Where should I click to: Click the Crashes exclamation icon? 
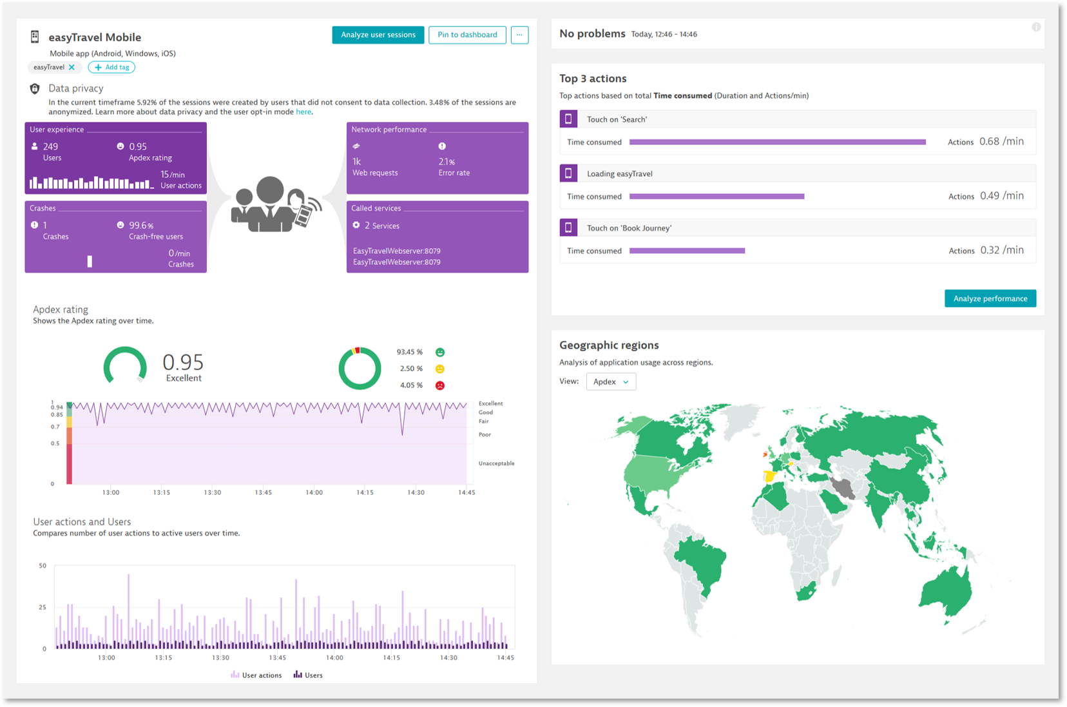(x=34, y=225)
